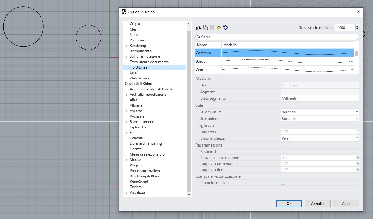The width and height of the screenshot is (373, 219).
Task: Expand the Stili di annotazione node
Action: click(x=126, y=57)
